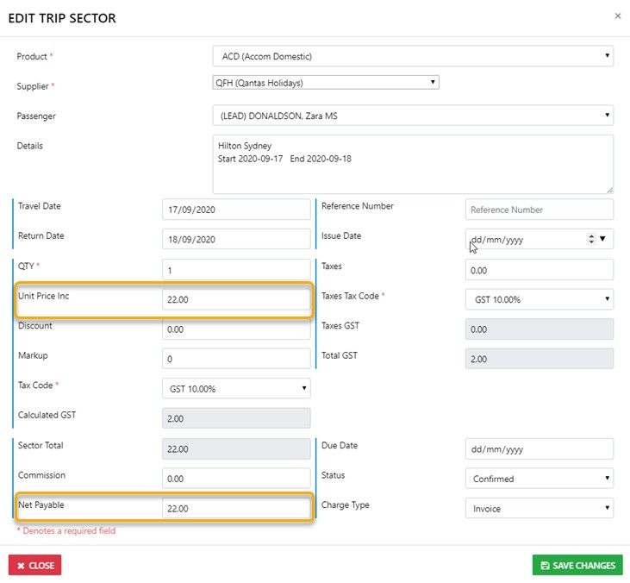Image resolution: width=630 pixels, height=583 pixels.
Task: Click the Save Changes button
Action: (x=577, y=566)
